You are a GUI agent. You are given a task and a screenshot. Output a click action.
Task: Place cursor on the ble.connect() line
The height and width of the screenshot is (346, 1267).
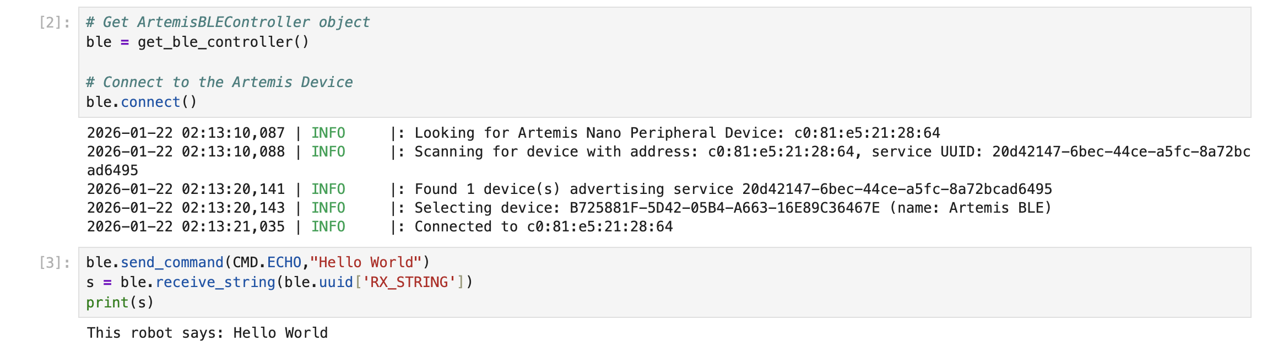(x=141, y=102)
